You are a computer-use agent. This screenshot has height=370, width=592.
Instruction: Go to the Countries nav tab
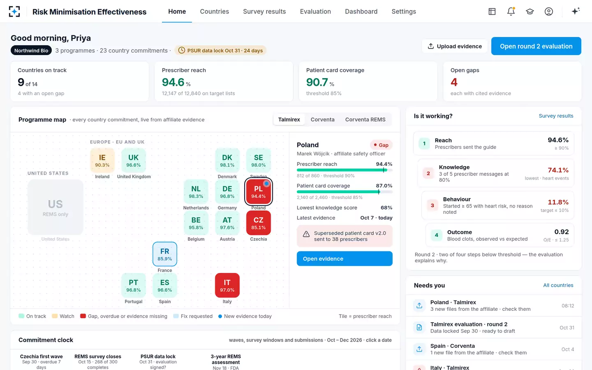[x=215, y=12]
